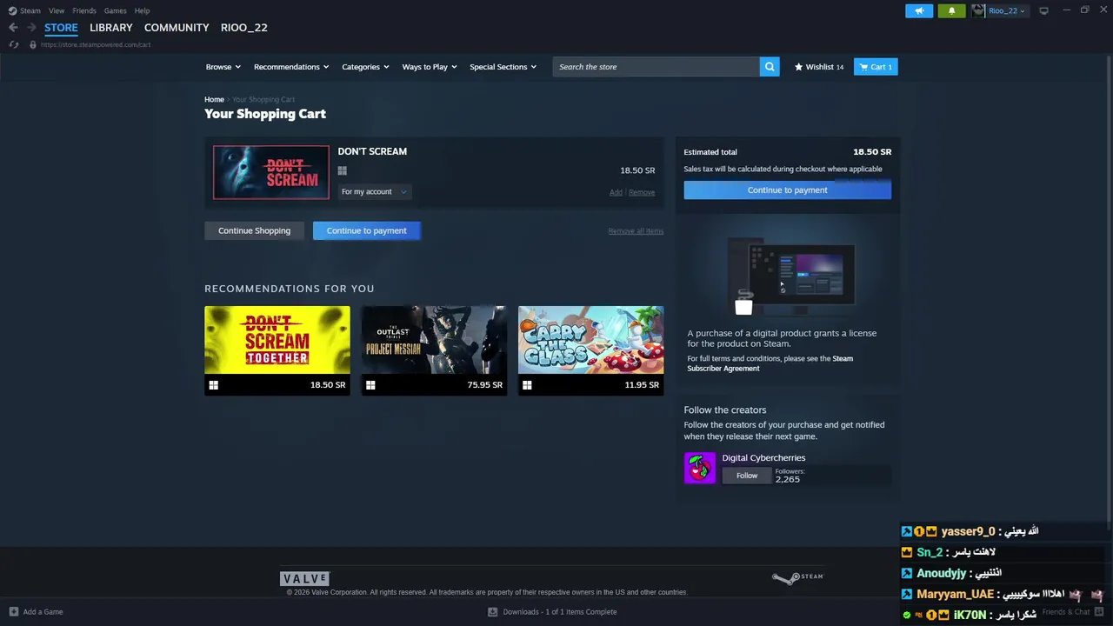Click the store URL address text
Image resolution: width=1113 pixels, height=626 pixels.
tap(96, 44)
